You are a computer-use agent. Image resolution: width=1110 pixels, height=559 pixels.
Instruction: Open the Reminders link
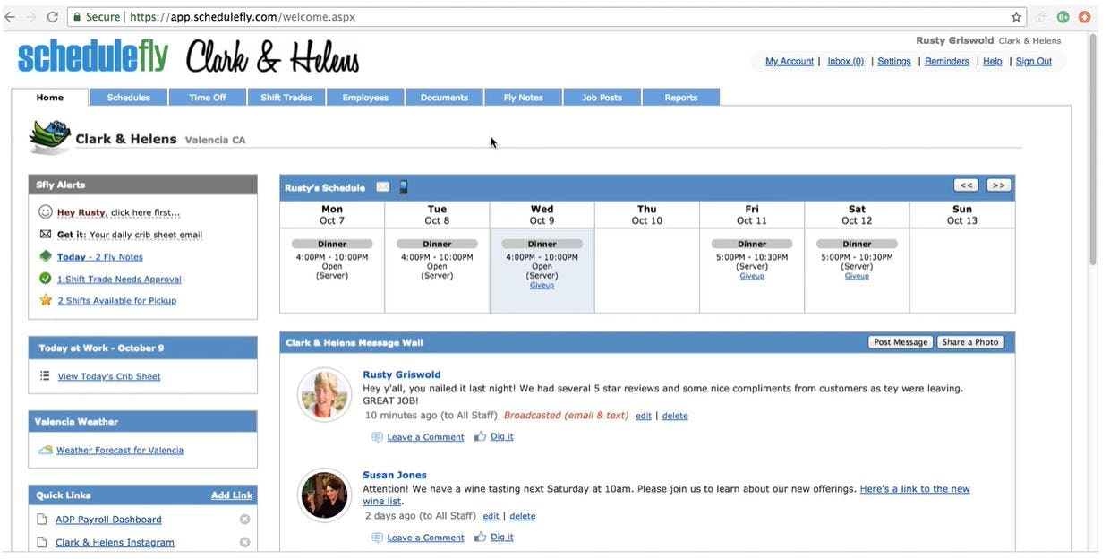click(x=947, y=61)
